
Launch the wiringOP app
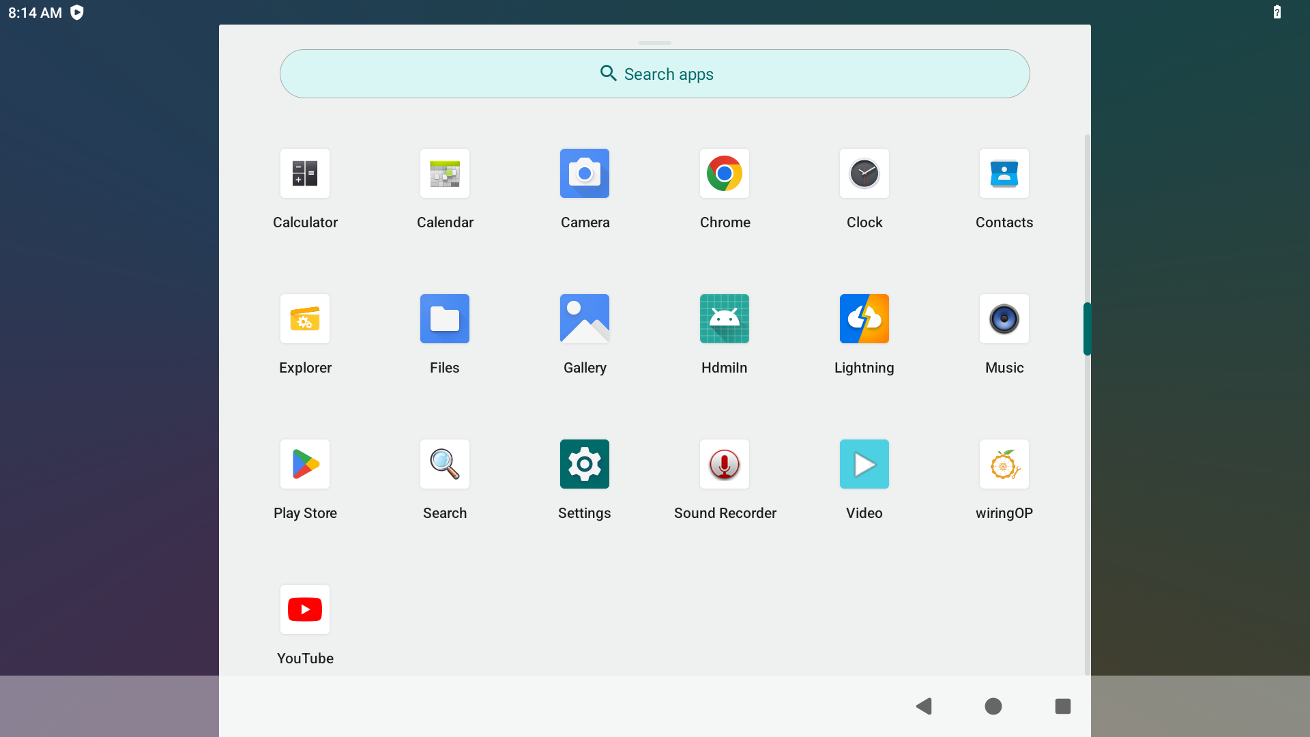click(1004, 464)
